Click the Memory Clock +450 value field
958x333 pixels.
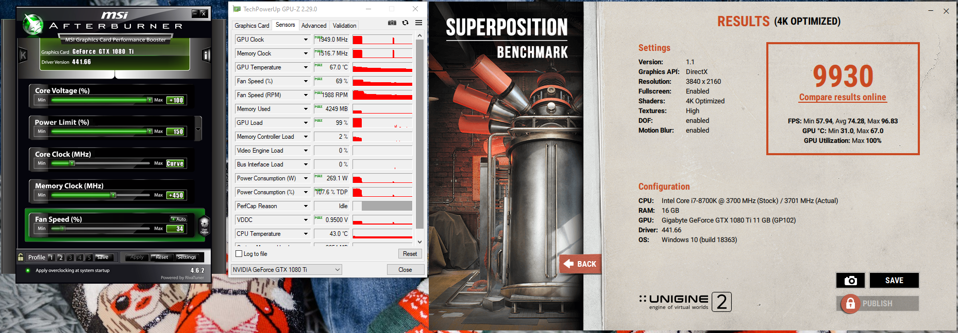(x=176, y=195)
